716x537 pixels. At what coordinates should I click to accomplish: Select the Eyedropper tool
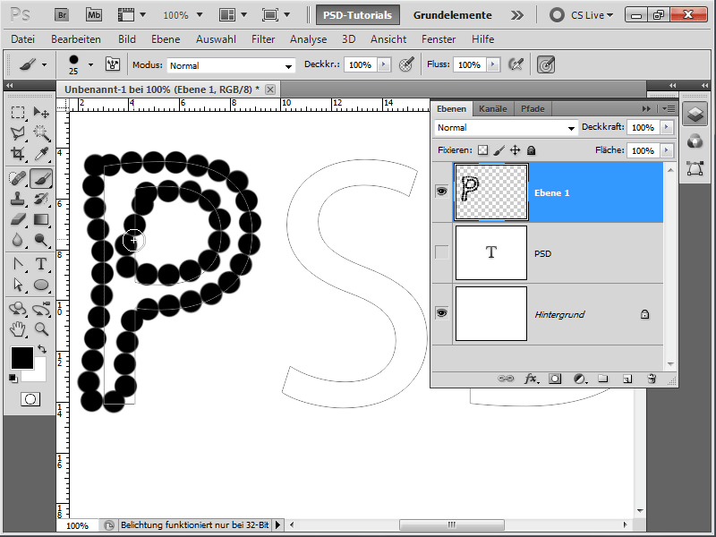41,154
